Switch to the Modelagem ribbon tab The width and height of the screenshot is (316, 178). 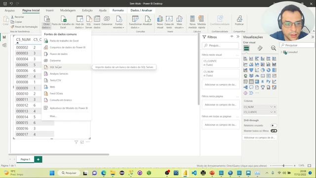click(x=68, y=10)
